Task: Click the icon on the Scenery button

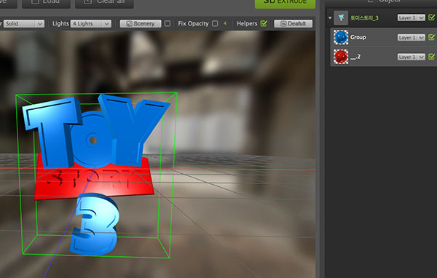Action: click(130, 24)
